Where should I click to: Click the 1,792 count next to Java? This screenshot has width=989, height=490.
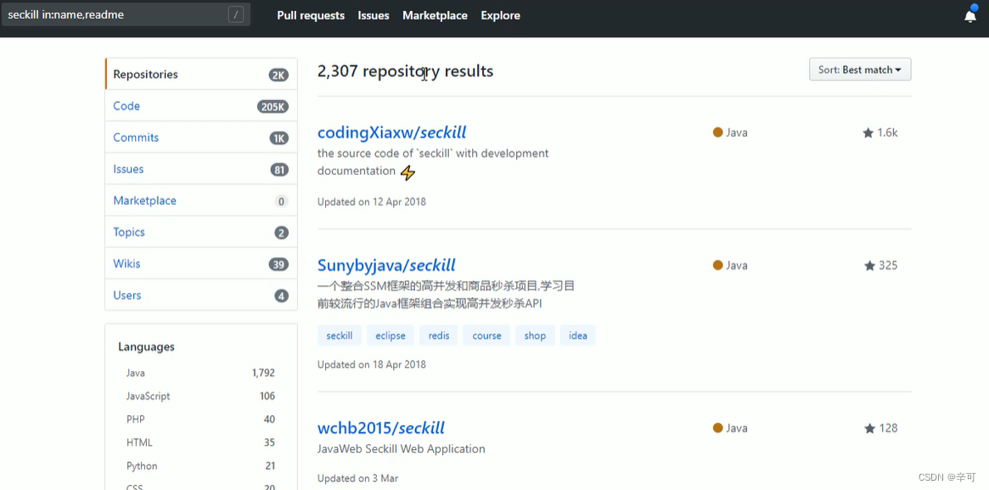coord(263,373)
